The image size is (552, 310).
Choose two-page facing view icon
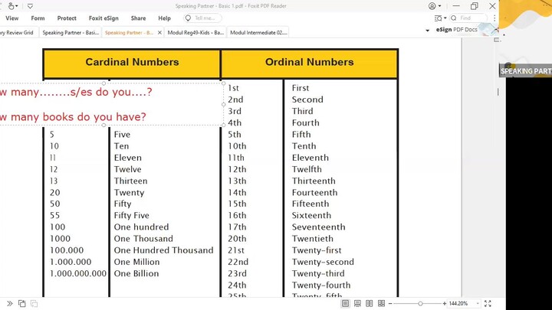(x=369, y=304)
